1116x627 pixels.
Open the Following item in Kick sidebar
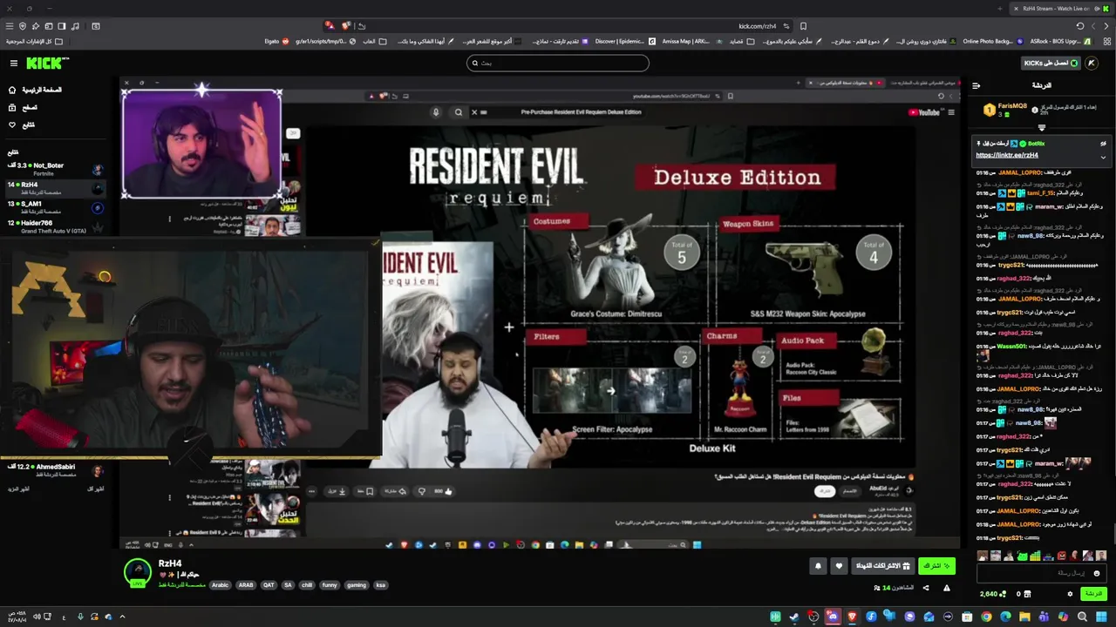pos(21,125)
